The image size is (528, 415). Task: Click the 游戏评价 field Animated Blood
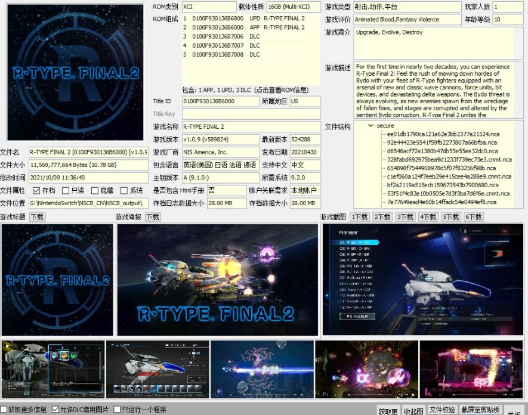pyautogui.click(x=407, y=20)
